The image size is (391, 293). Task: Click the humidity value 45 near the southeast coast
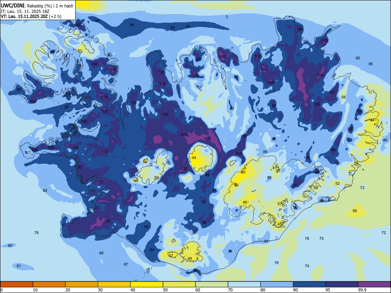point(280,224)
